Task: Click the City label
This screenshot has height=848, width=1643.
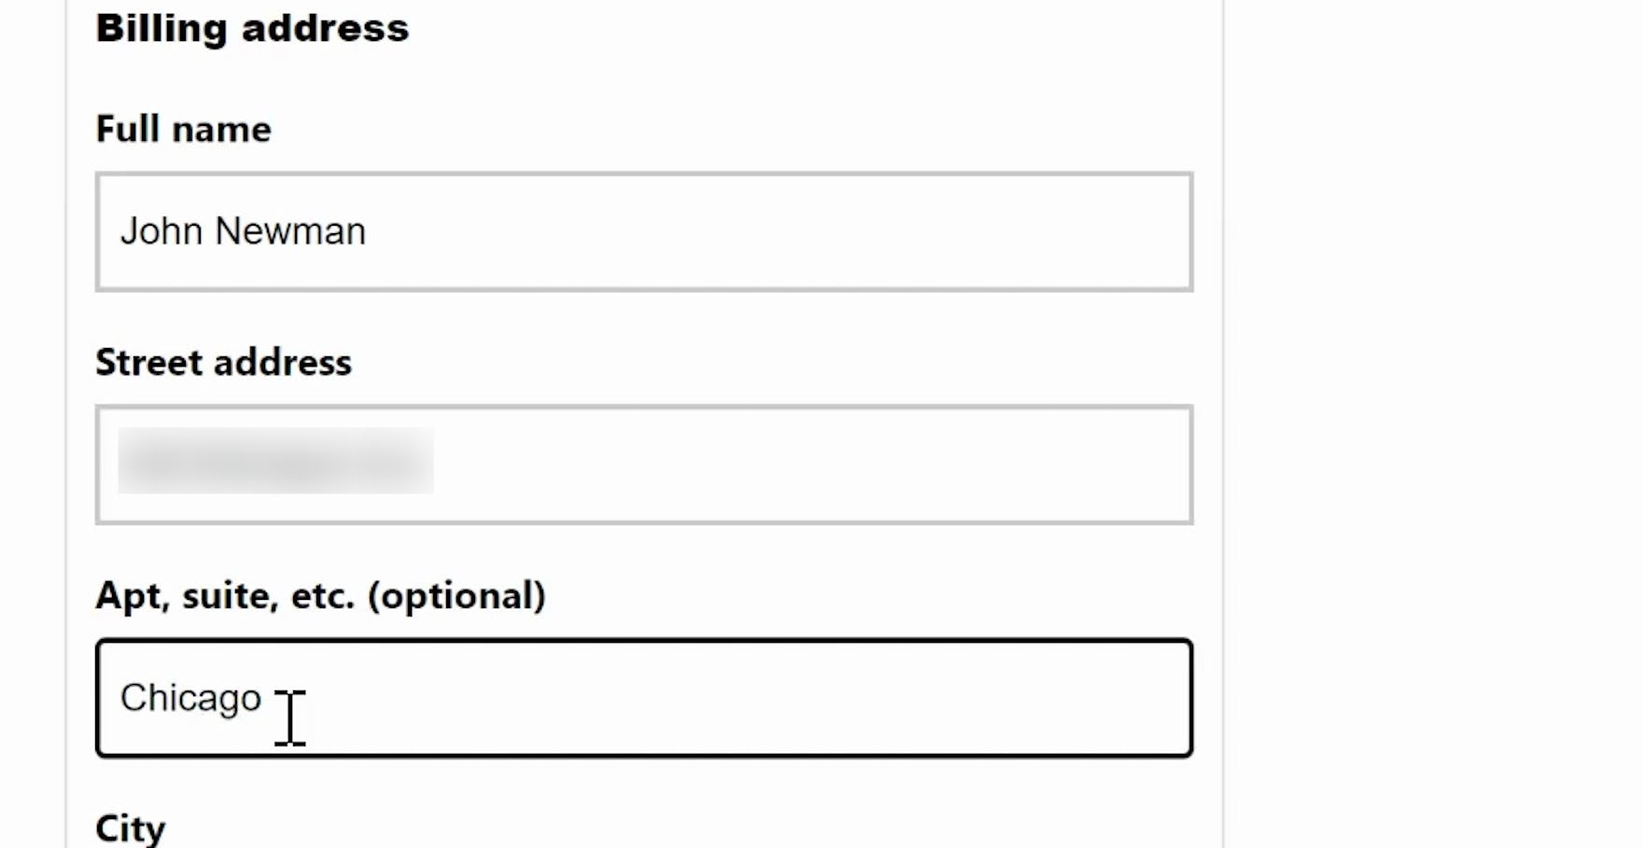Action: (x=130, y=826)
